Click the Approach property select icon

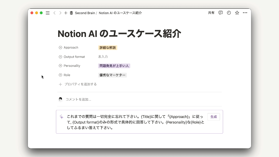[60, 47]
